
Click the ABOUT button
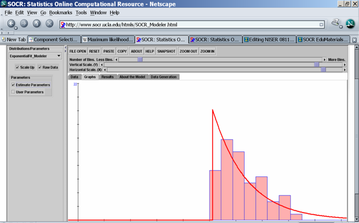136,51
